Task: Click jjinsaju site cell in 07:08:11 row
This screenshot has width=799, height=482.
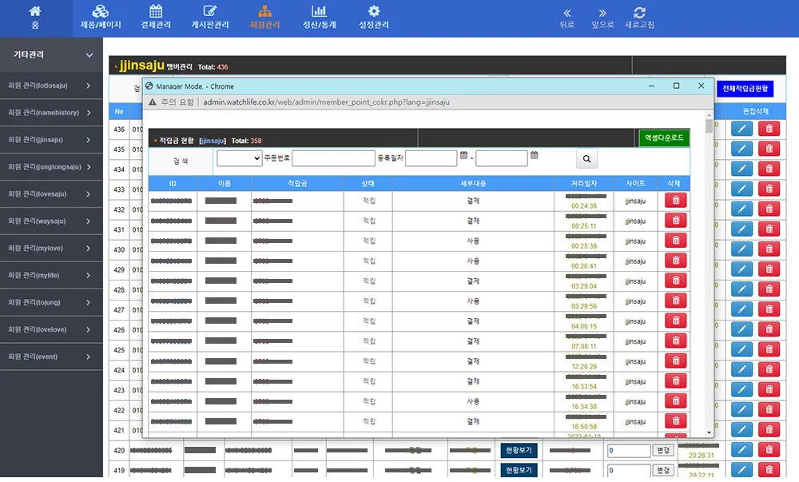Action: click(x=635, y=341)
